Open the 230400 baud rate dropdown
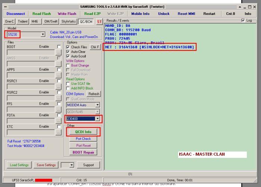 click(x=98, y=119)
